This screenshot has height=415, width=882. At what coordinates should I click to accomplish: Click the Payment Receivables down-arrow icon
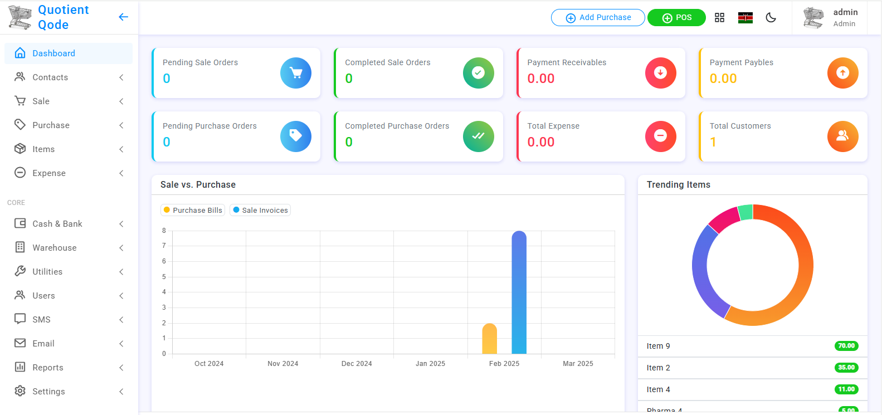pyautogui.click(x=660, y=73)
